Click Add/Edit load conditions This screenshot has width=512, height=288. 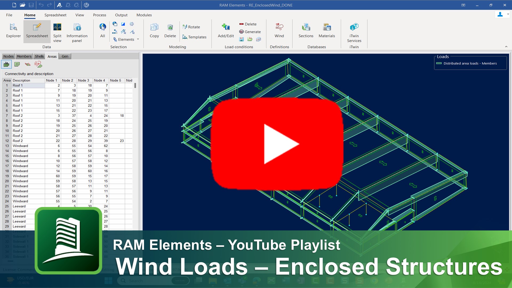226,30
